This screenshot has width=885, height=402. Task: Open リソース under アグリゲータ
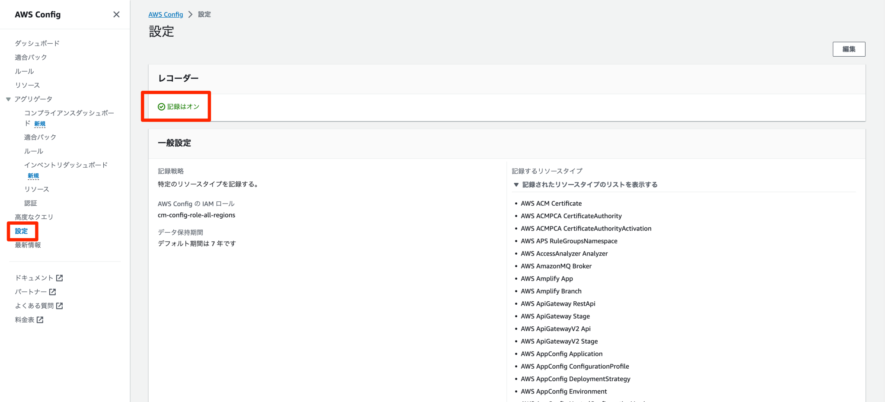[x=37, y=189]
